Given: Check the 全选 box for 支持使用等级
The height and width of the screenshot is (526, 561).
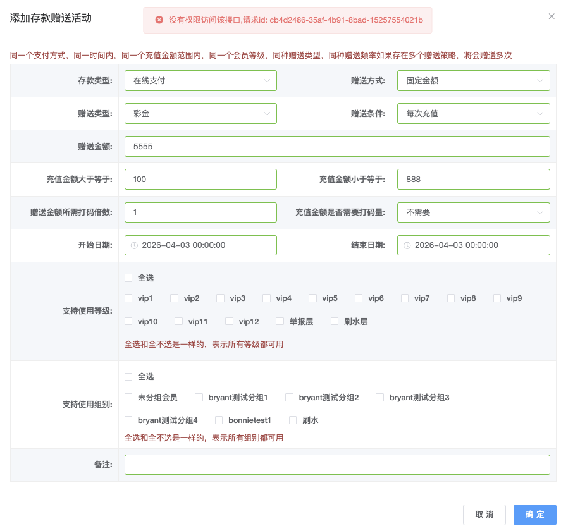Looking at the screenshot, I should [129, 278].
